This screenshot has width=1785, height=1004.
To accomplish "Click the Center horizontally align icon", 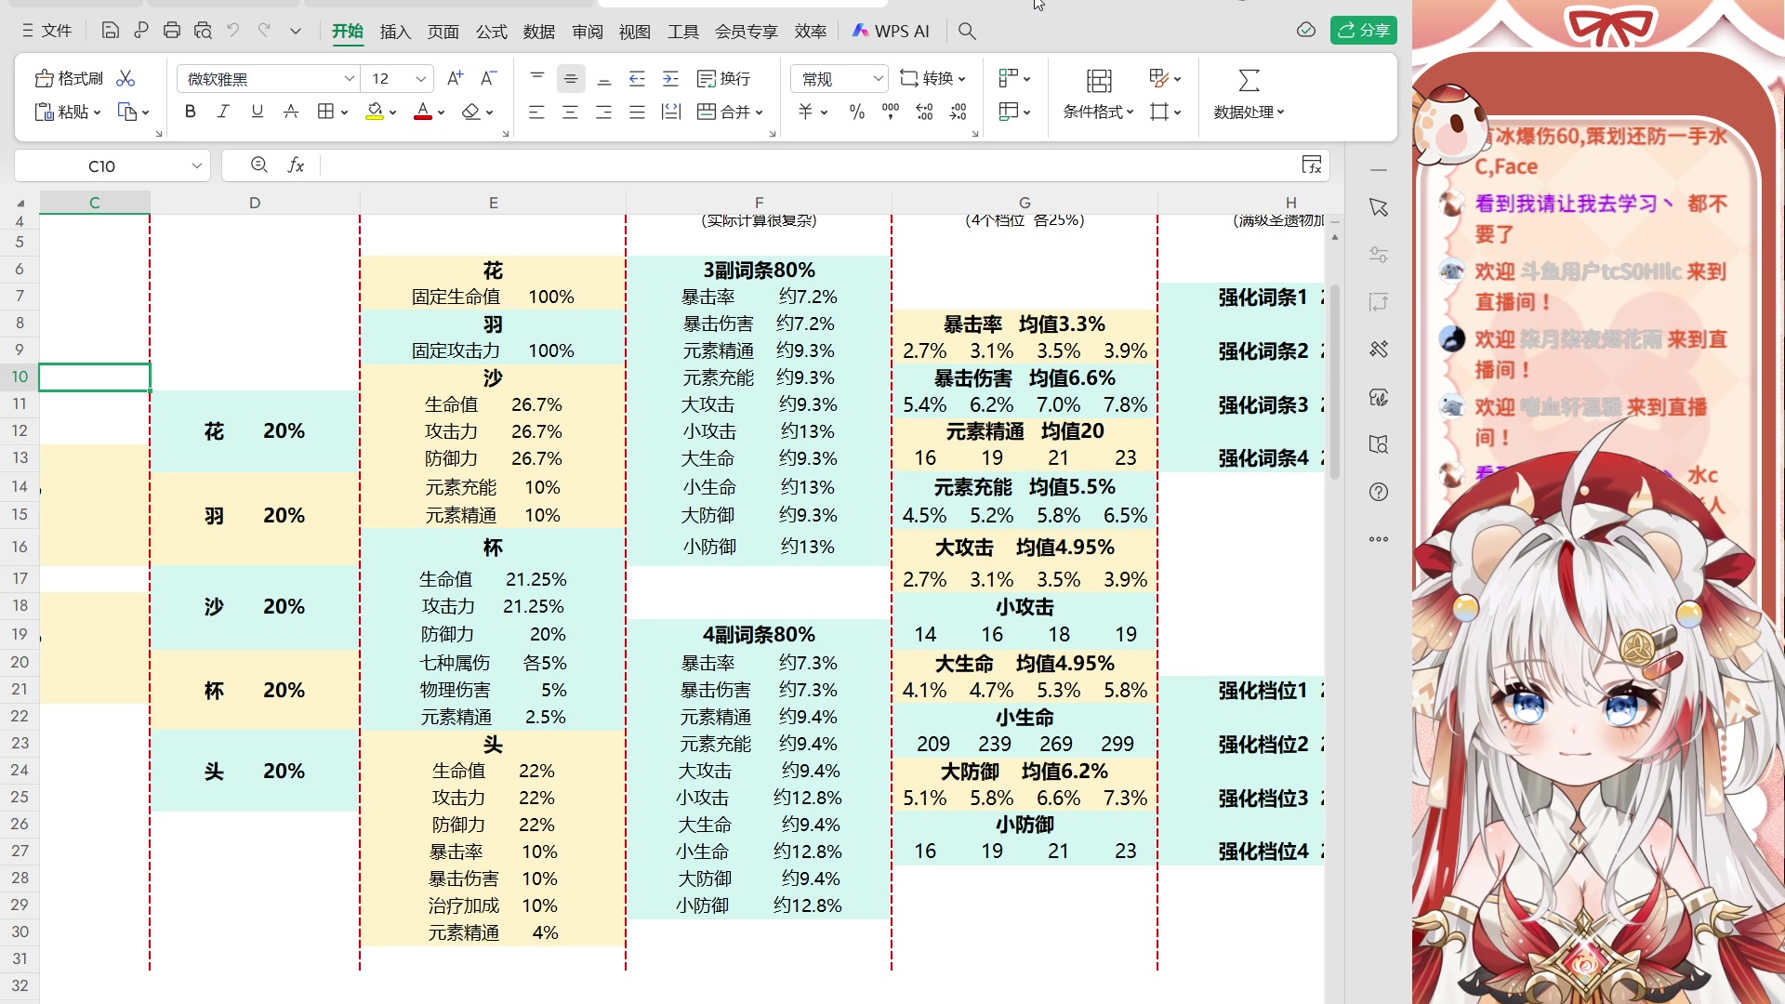I will click(x=570, y=112).
